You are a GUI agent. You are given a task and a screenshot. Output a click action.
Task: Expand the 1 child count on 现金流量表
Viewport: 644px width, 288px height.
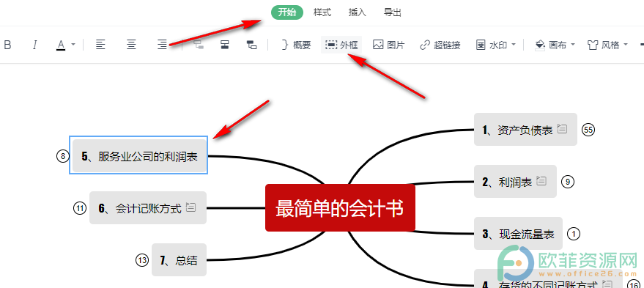(574, 235)
